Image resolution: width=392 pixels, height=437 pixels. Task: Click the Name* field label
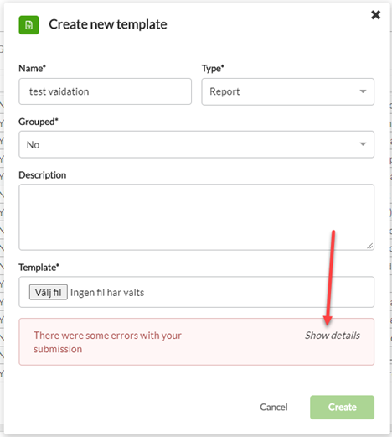[32, 68]
